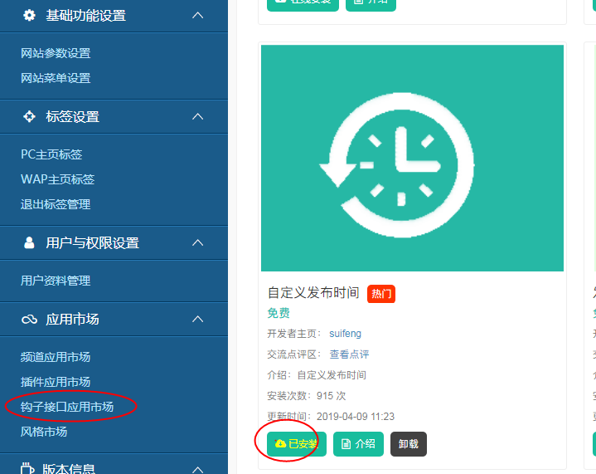The width and height of the screenshot is (596, 474).
Task: Go to 插件应用市场 in sidebar
Action: pos(56,382)
